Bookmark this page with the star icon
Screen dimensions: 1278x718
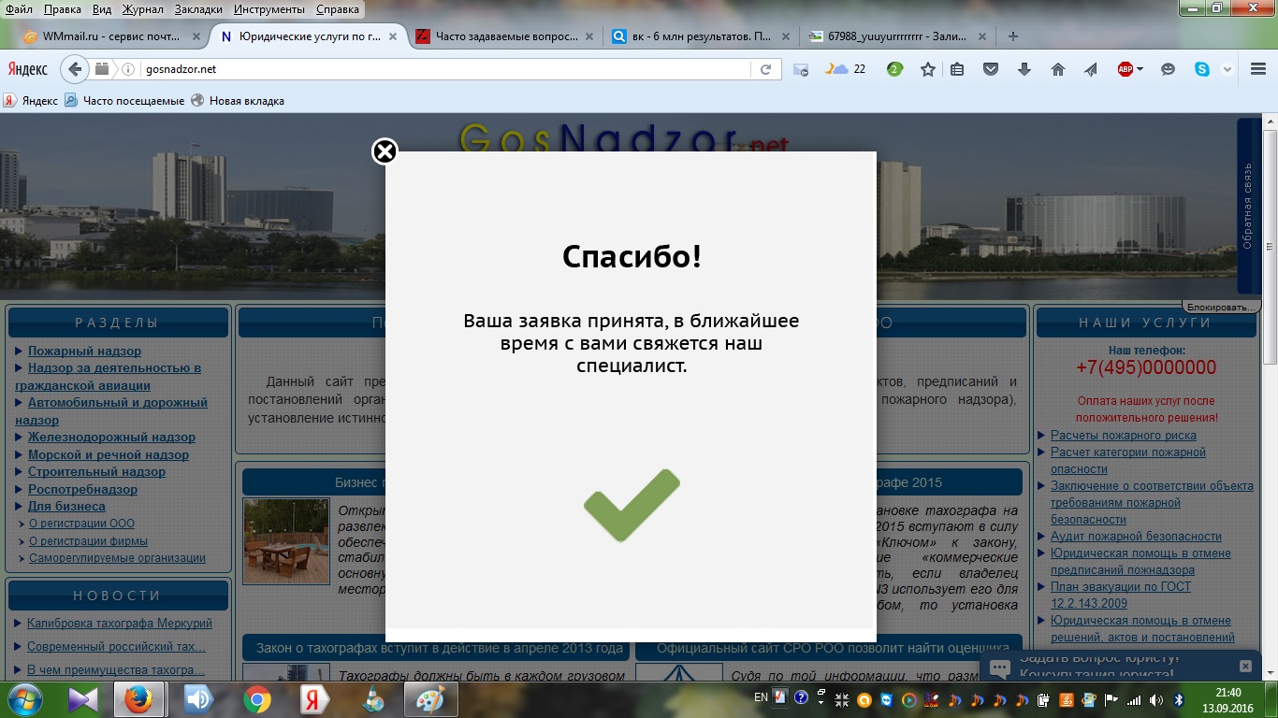coord(927,69)
